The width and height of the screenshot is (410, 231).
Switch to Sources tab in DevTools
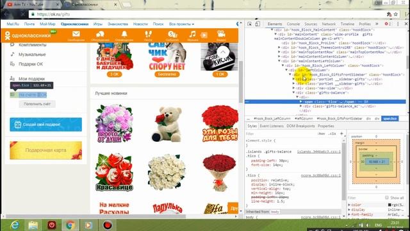click(311, 24)
